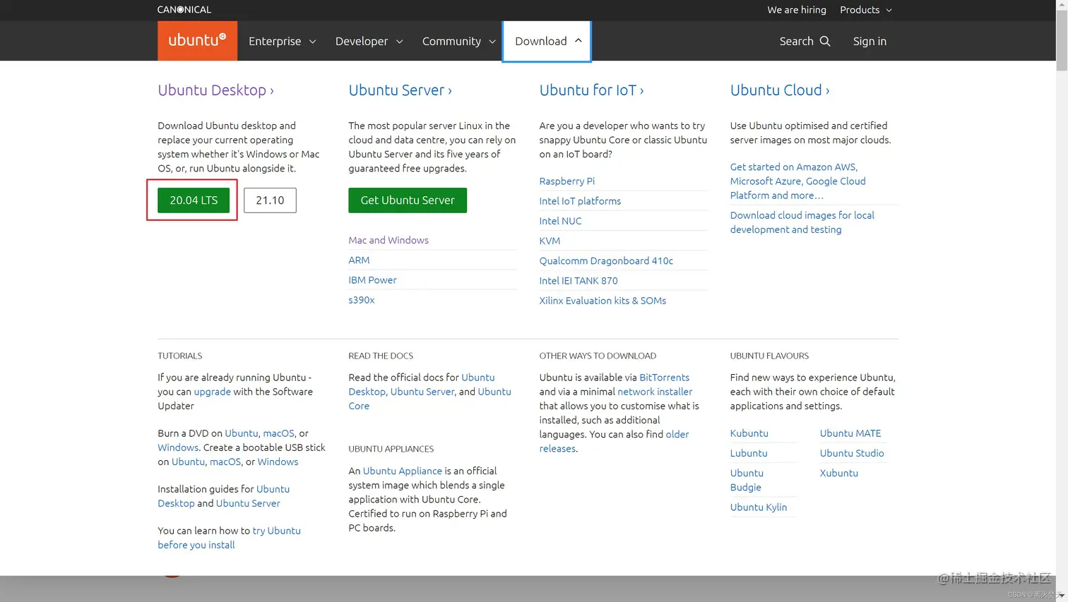Open the Kubuntu flavour link
1068x602 pixels.
(x=749, y=433)
